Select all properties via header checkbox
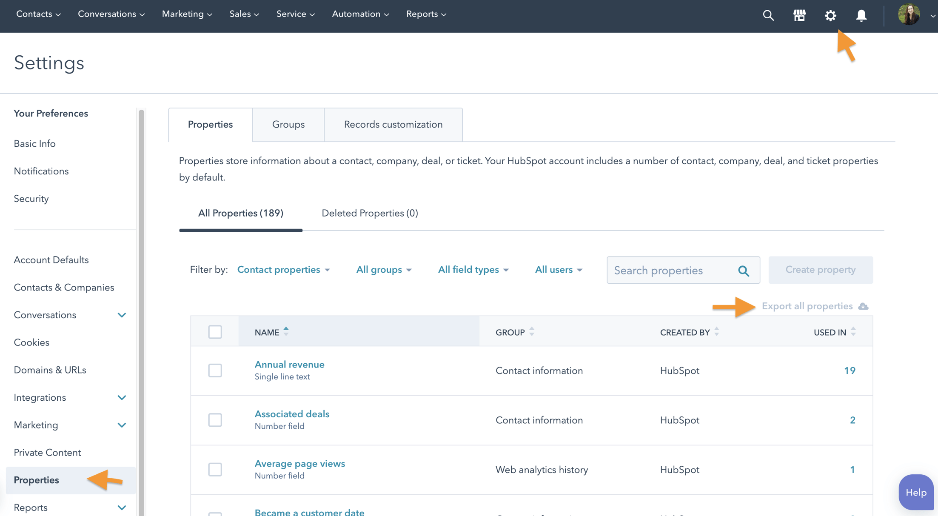 tap(215, 331)
